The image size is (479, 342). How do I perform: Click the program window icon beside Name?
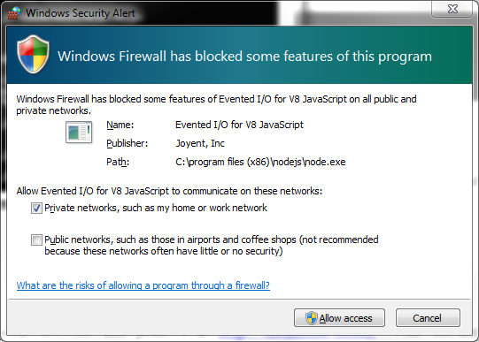click(79, 132)
